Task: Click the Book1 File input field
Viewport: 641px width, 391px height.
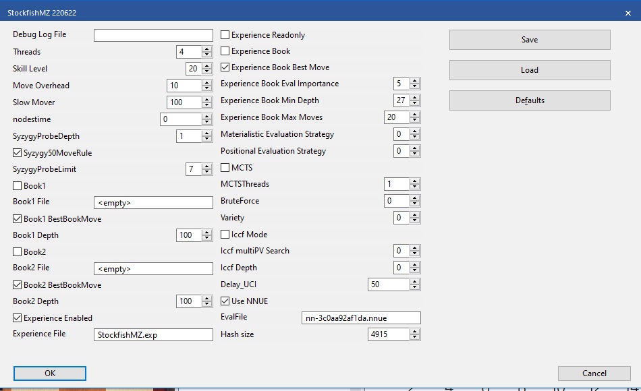Action: pos(153,203)
